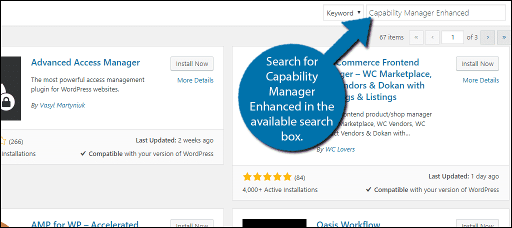
Task: Install the Advanced Access Manager plugin
Action: 192,63
